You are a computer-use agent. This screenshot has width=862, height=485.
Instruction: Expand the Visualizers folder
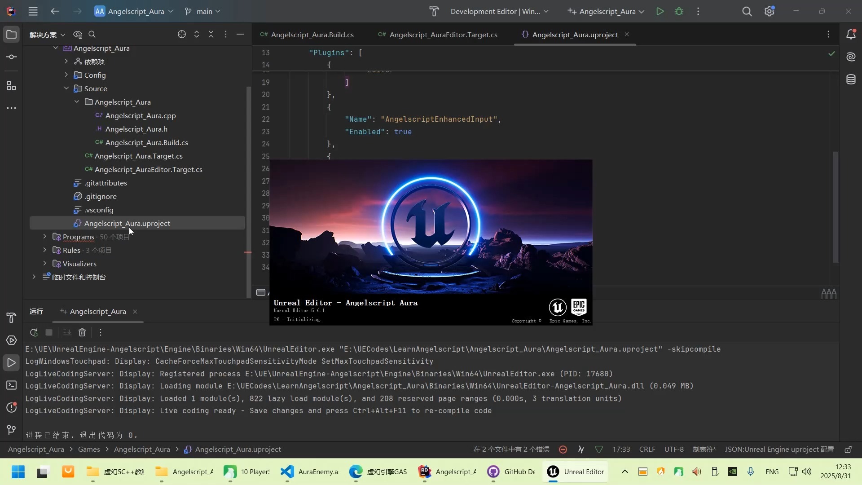tap(44, 263)
